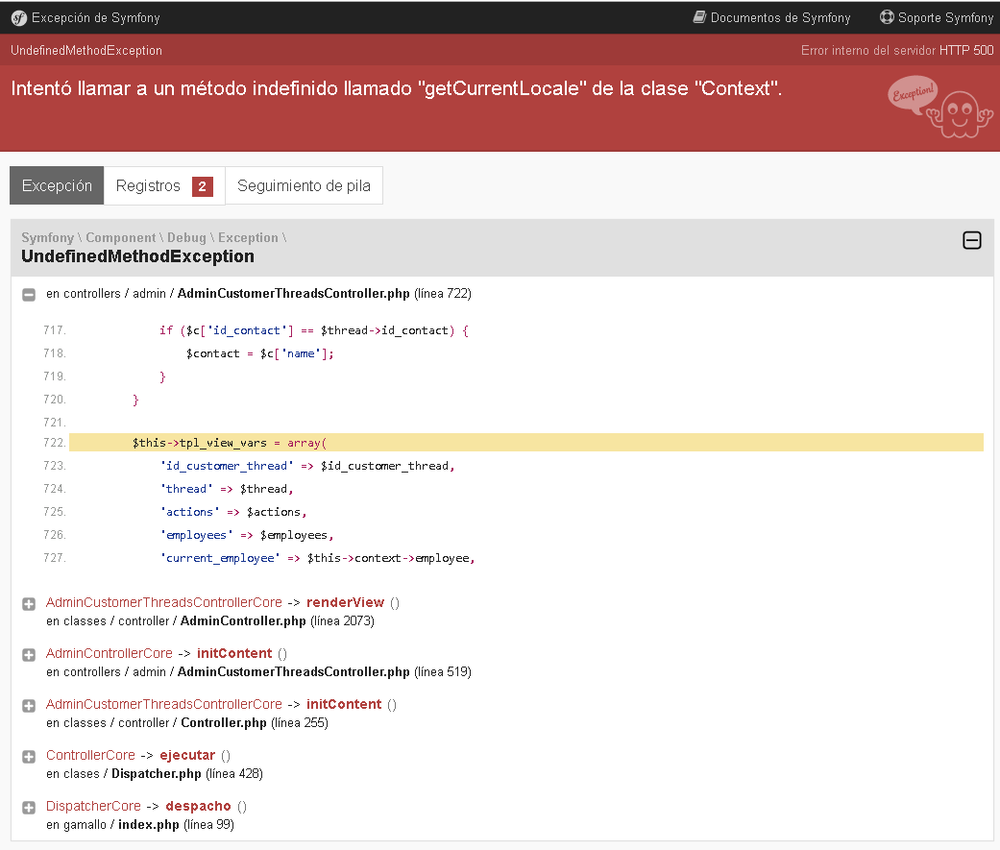Click DispatcherCore class name
The height and width of the screenshot is (850, 1000).
pyautogui.click(x=93, y=807)
